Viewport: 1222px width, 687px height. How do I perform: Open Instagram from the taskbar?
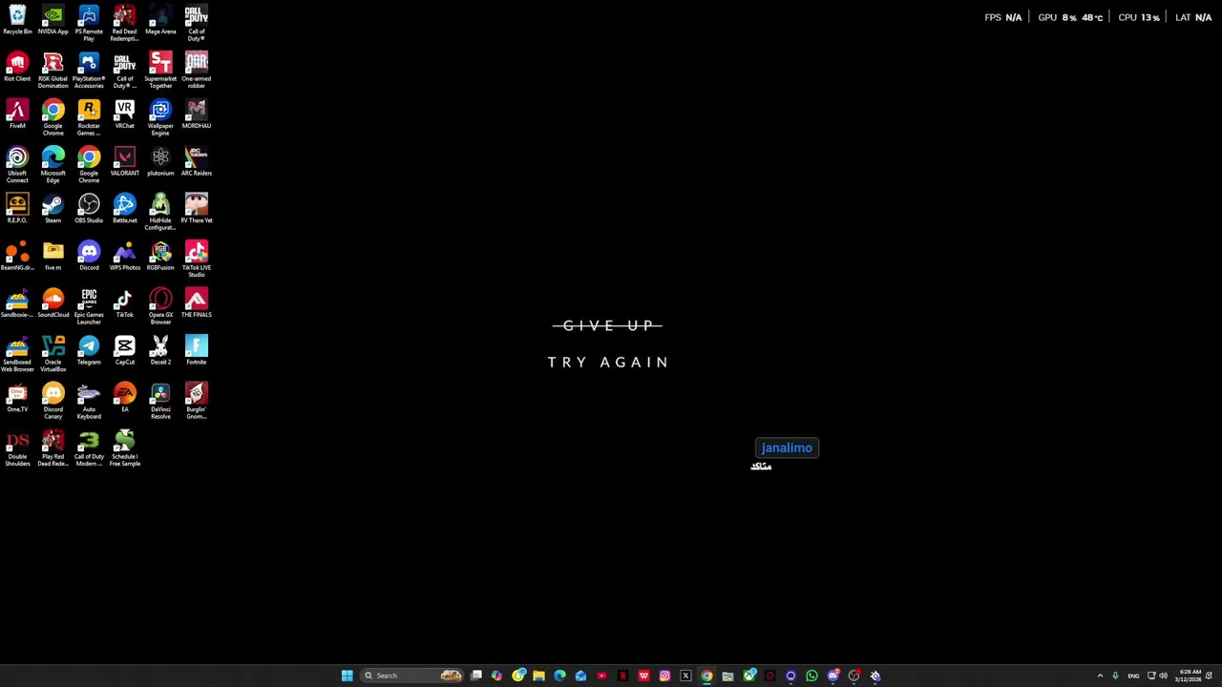(x=664, y=676)
